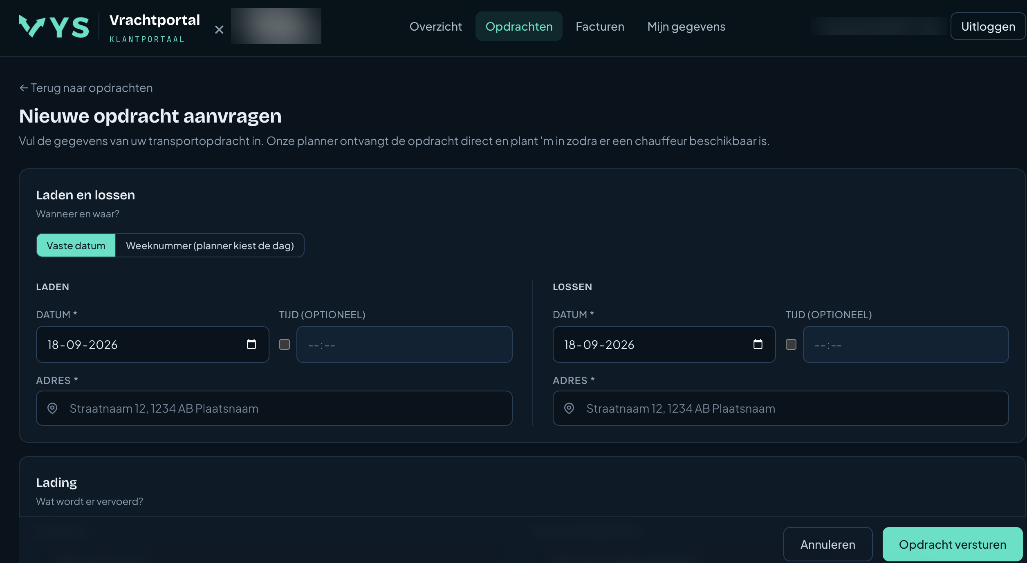1027x563 pixels.
Task: Click the Laden en lossen section title
Action: (85, 195)
